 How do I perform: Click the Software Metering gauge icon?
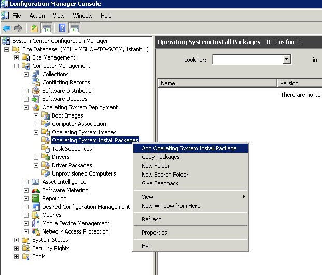coord(36,190)
